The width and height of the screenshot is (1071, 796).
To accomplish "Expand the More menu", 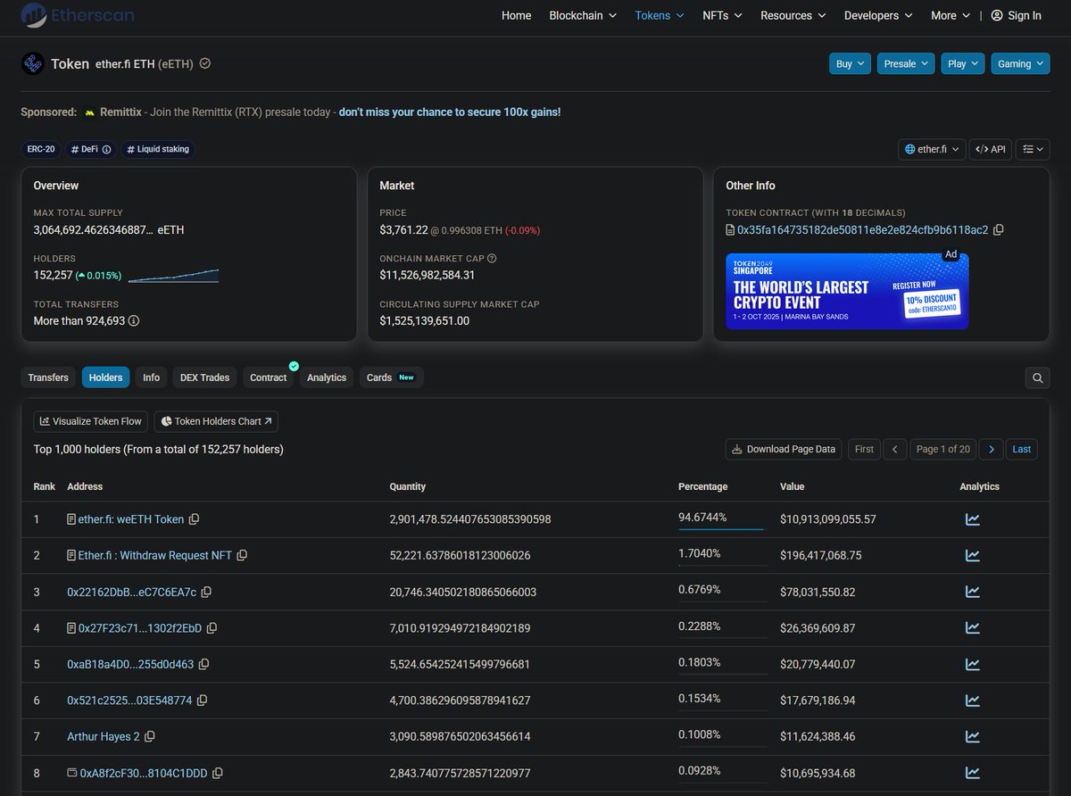I will 951,15.
